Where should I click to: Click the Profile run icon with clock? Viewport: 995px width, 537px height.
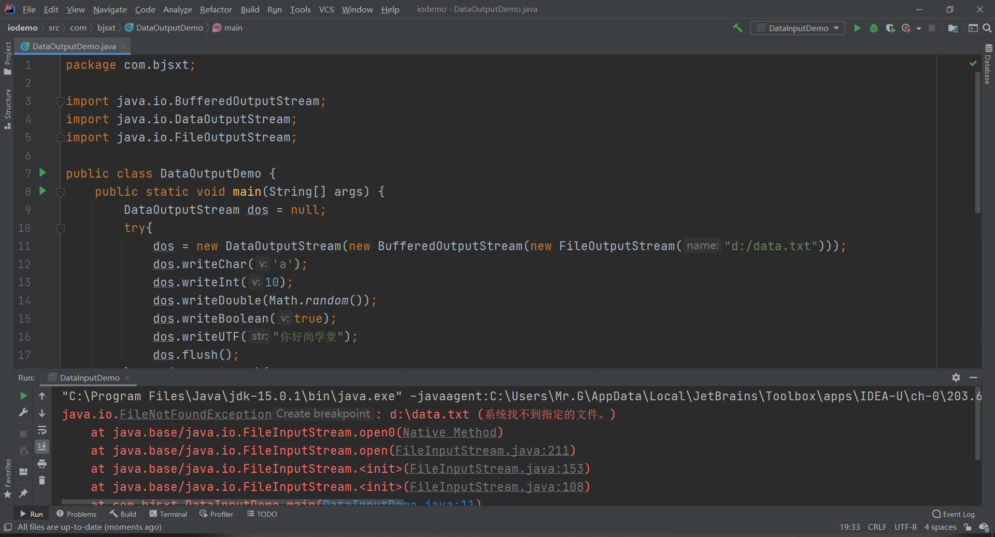point(906,28)
